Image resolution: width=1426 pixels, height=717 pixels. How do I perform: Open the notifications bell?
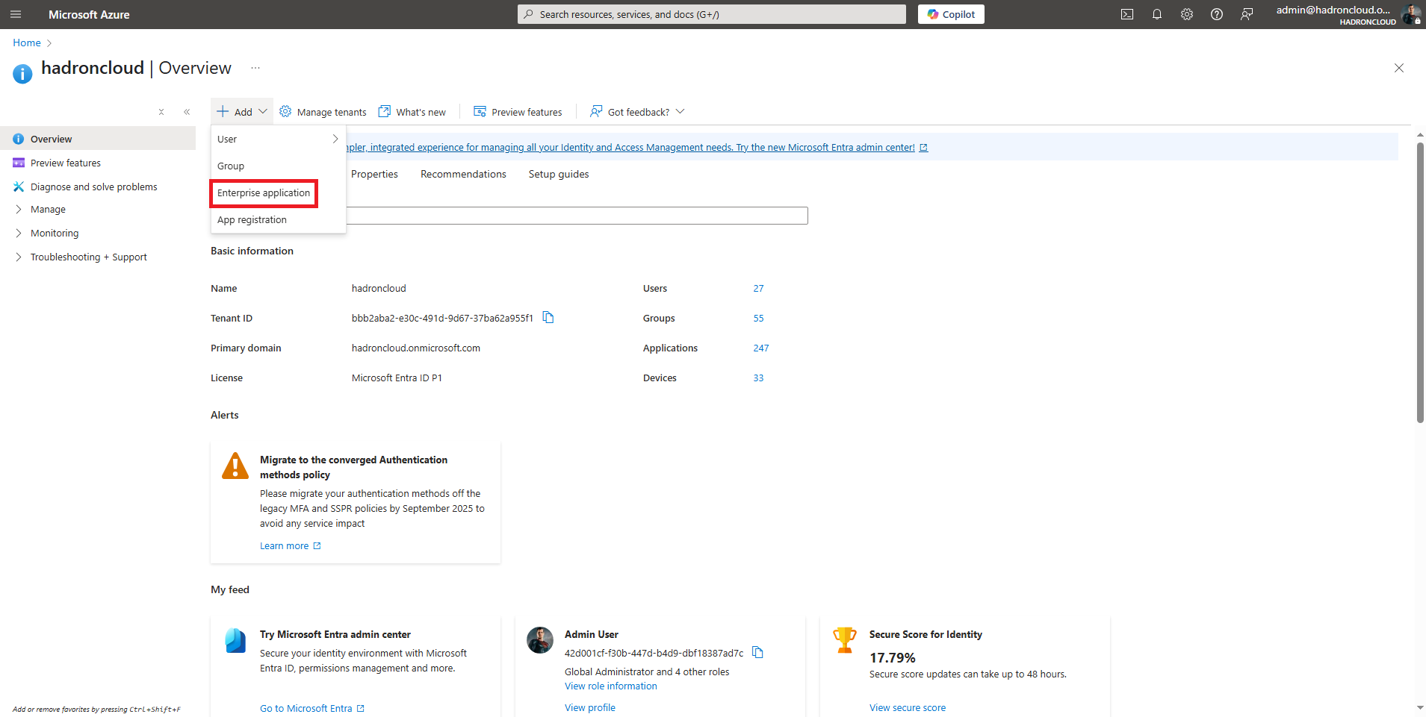pos(1157,14)
